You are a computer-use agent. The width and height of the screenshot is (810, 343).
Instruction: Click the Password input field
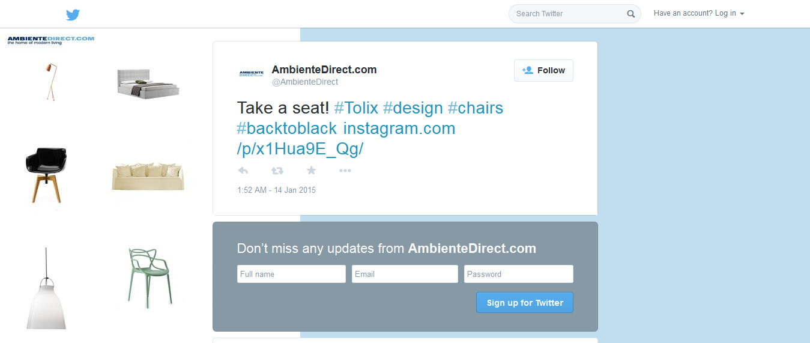tap(518, 274)
